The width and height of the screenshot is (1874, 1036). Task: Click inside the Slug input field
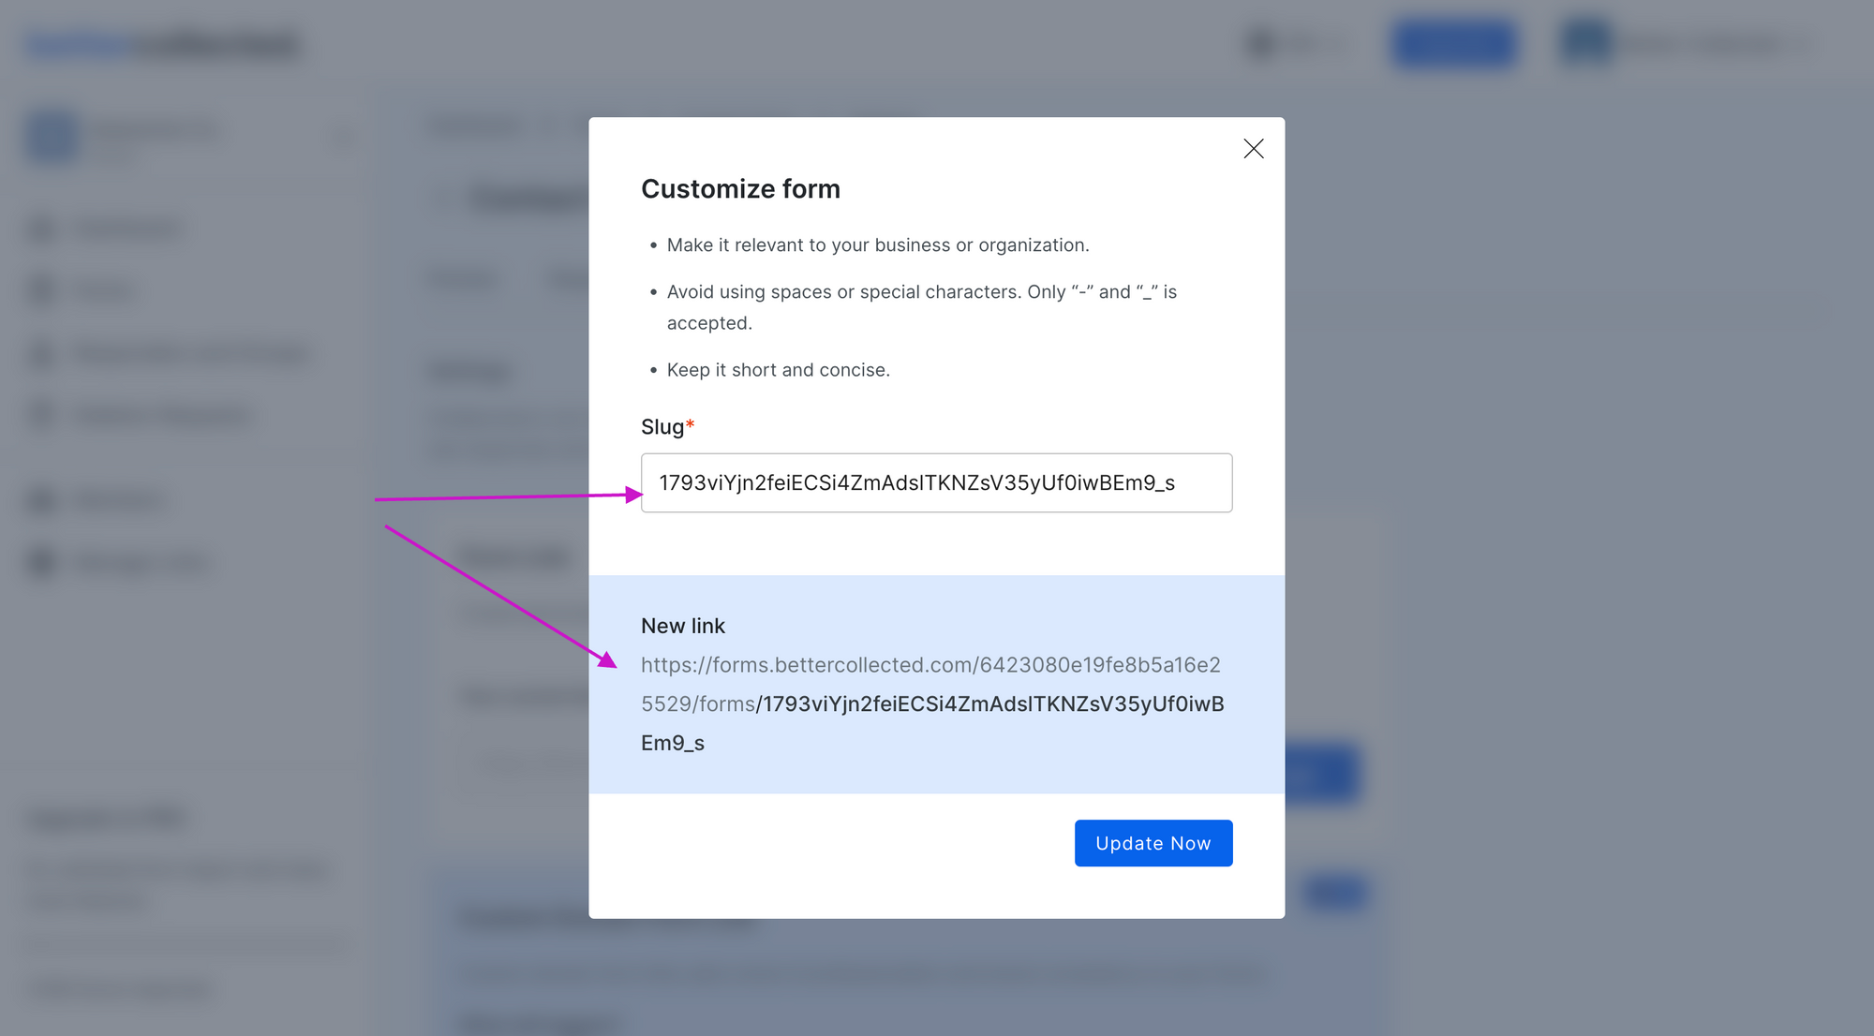tap(936, 482)
